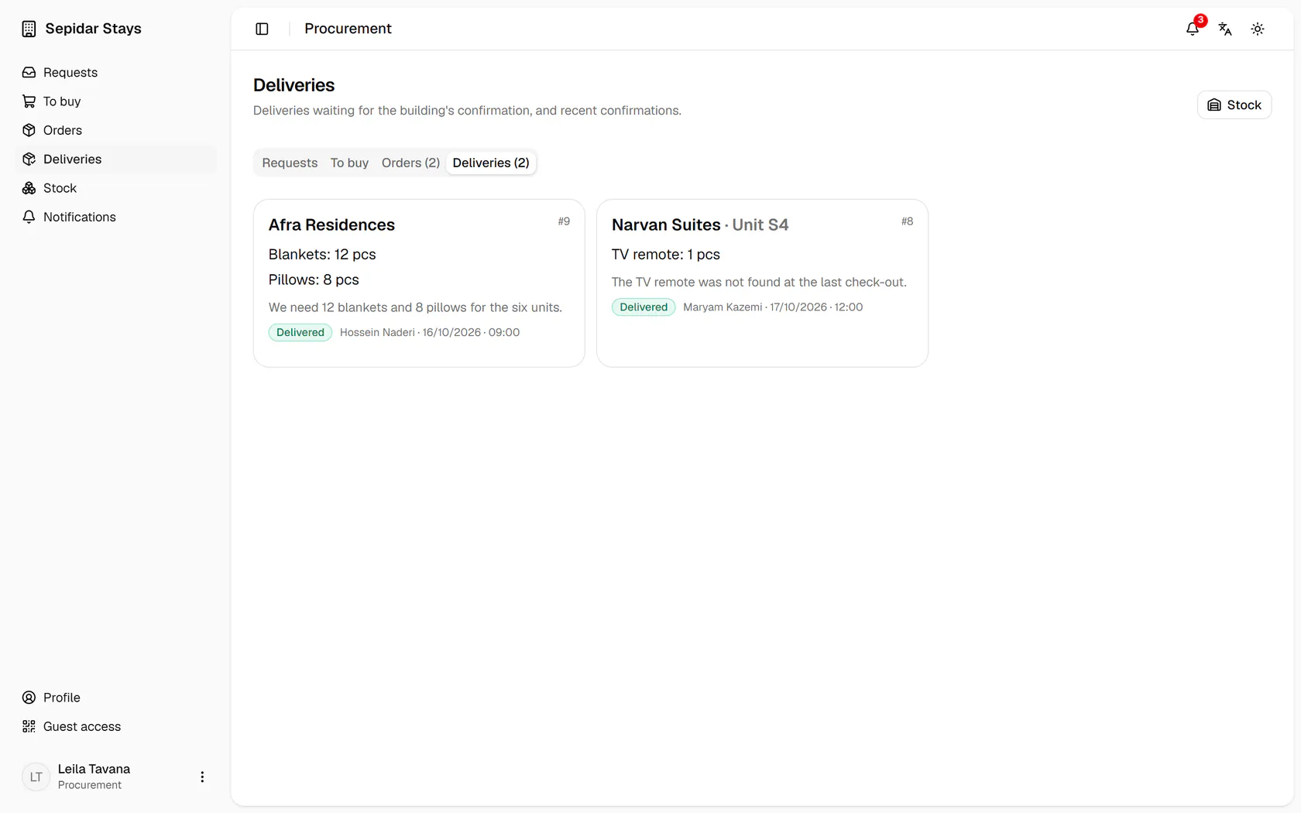Open Profile in the sidebar
Screen dimensions: 1301x813
click(116, 698)
